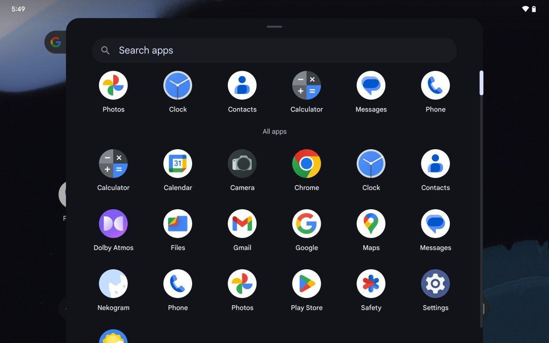Launch the Calendar app
Screen dimensions: 549x343
(x=178, y=163)
